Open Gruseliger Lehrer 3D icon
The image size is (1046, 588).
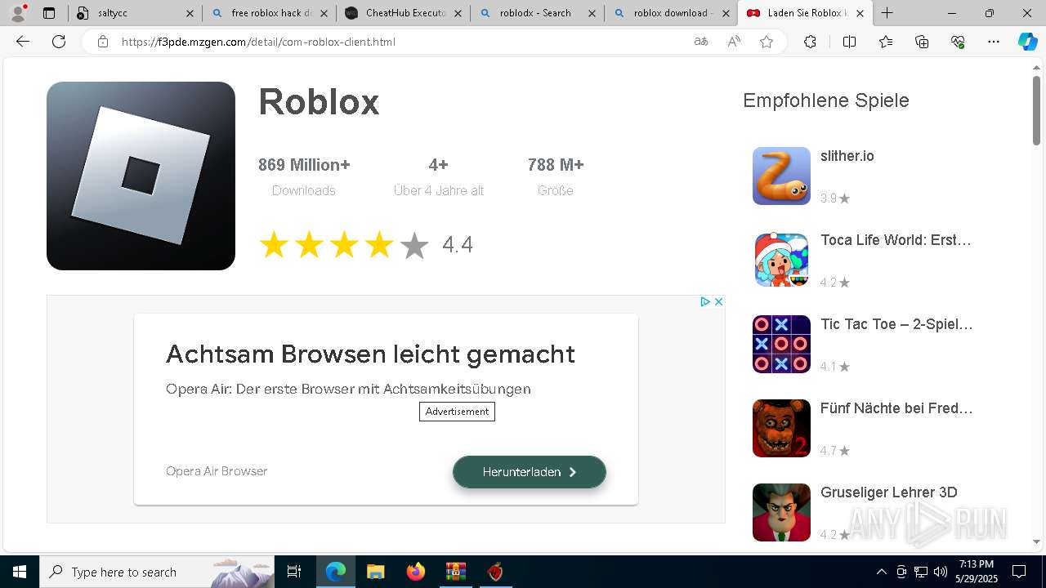pyautogui.click(x=781, y=512)
